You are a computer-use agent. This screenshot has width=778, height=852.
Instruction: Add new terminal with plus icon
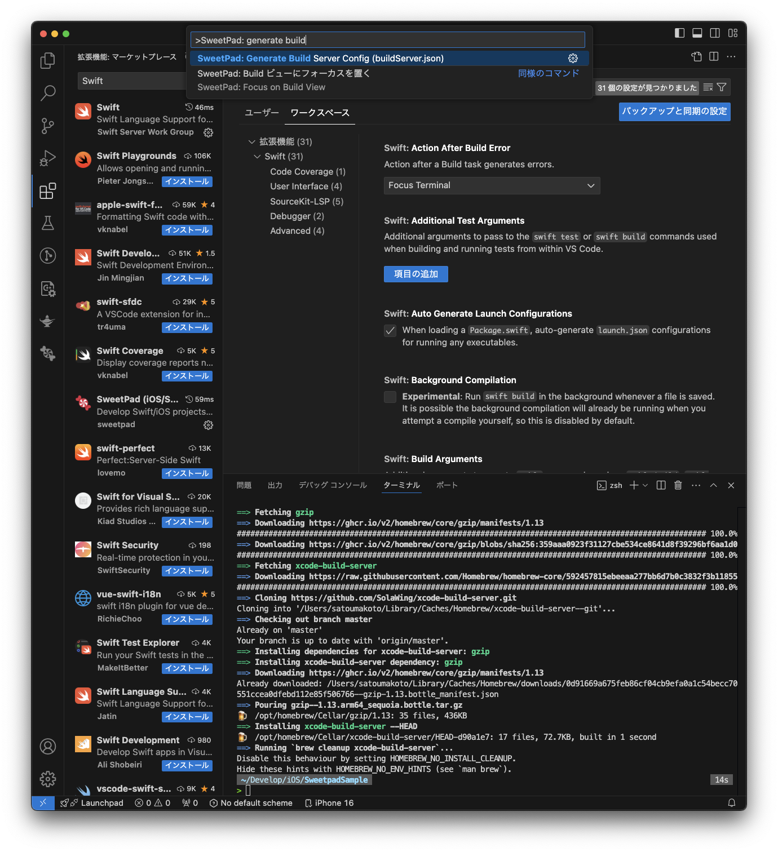coord(634,485)
